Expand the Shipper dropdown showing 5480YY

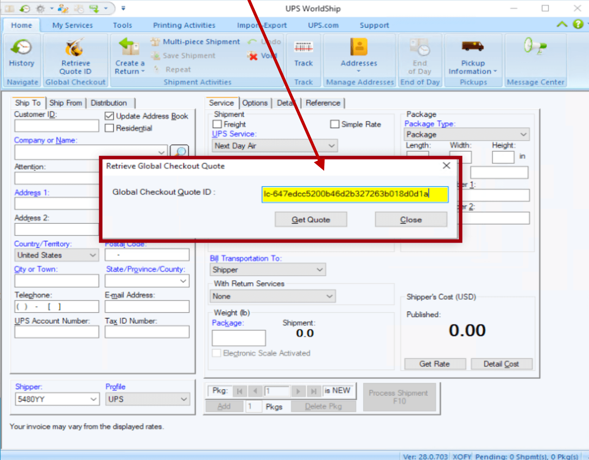pyautogui.click(x=57, y=399)
